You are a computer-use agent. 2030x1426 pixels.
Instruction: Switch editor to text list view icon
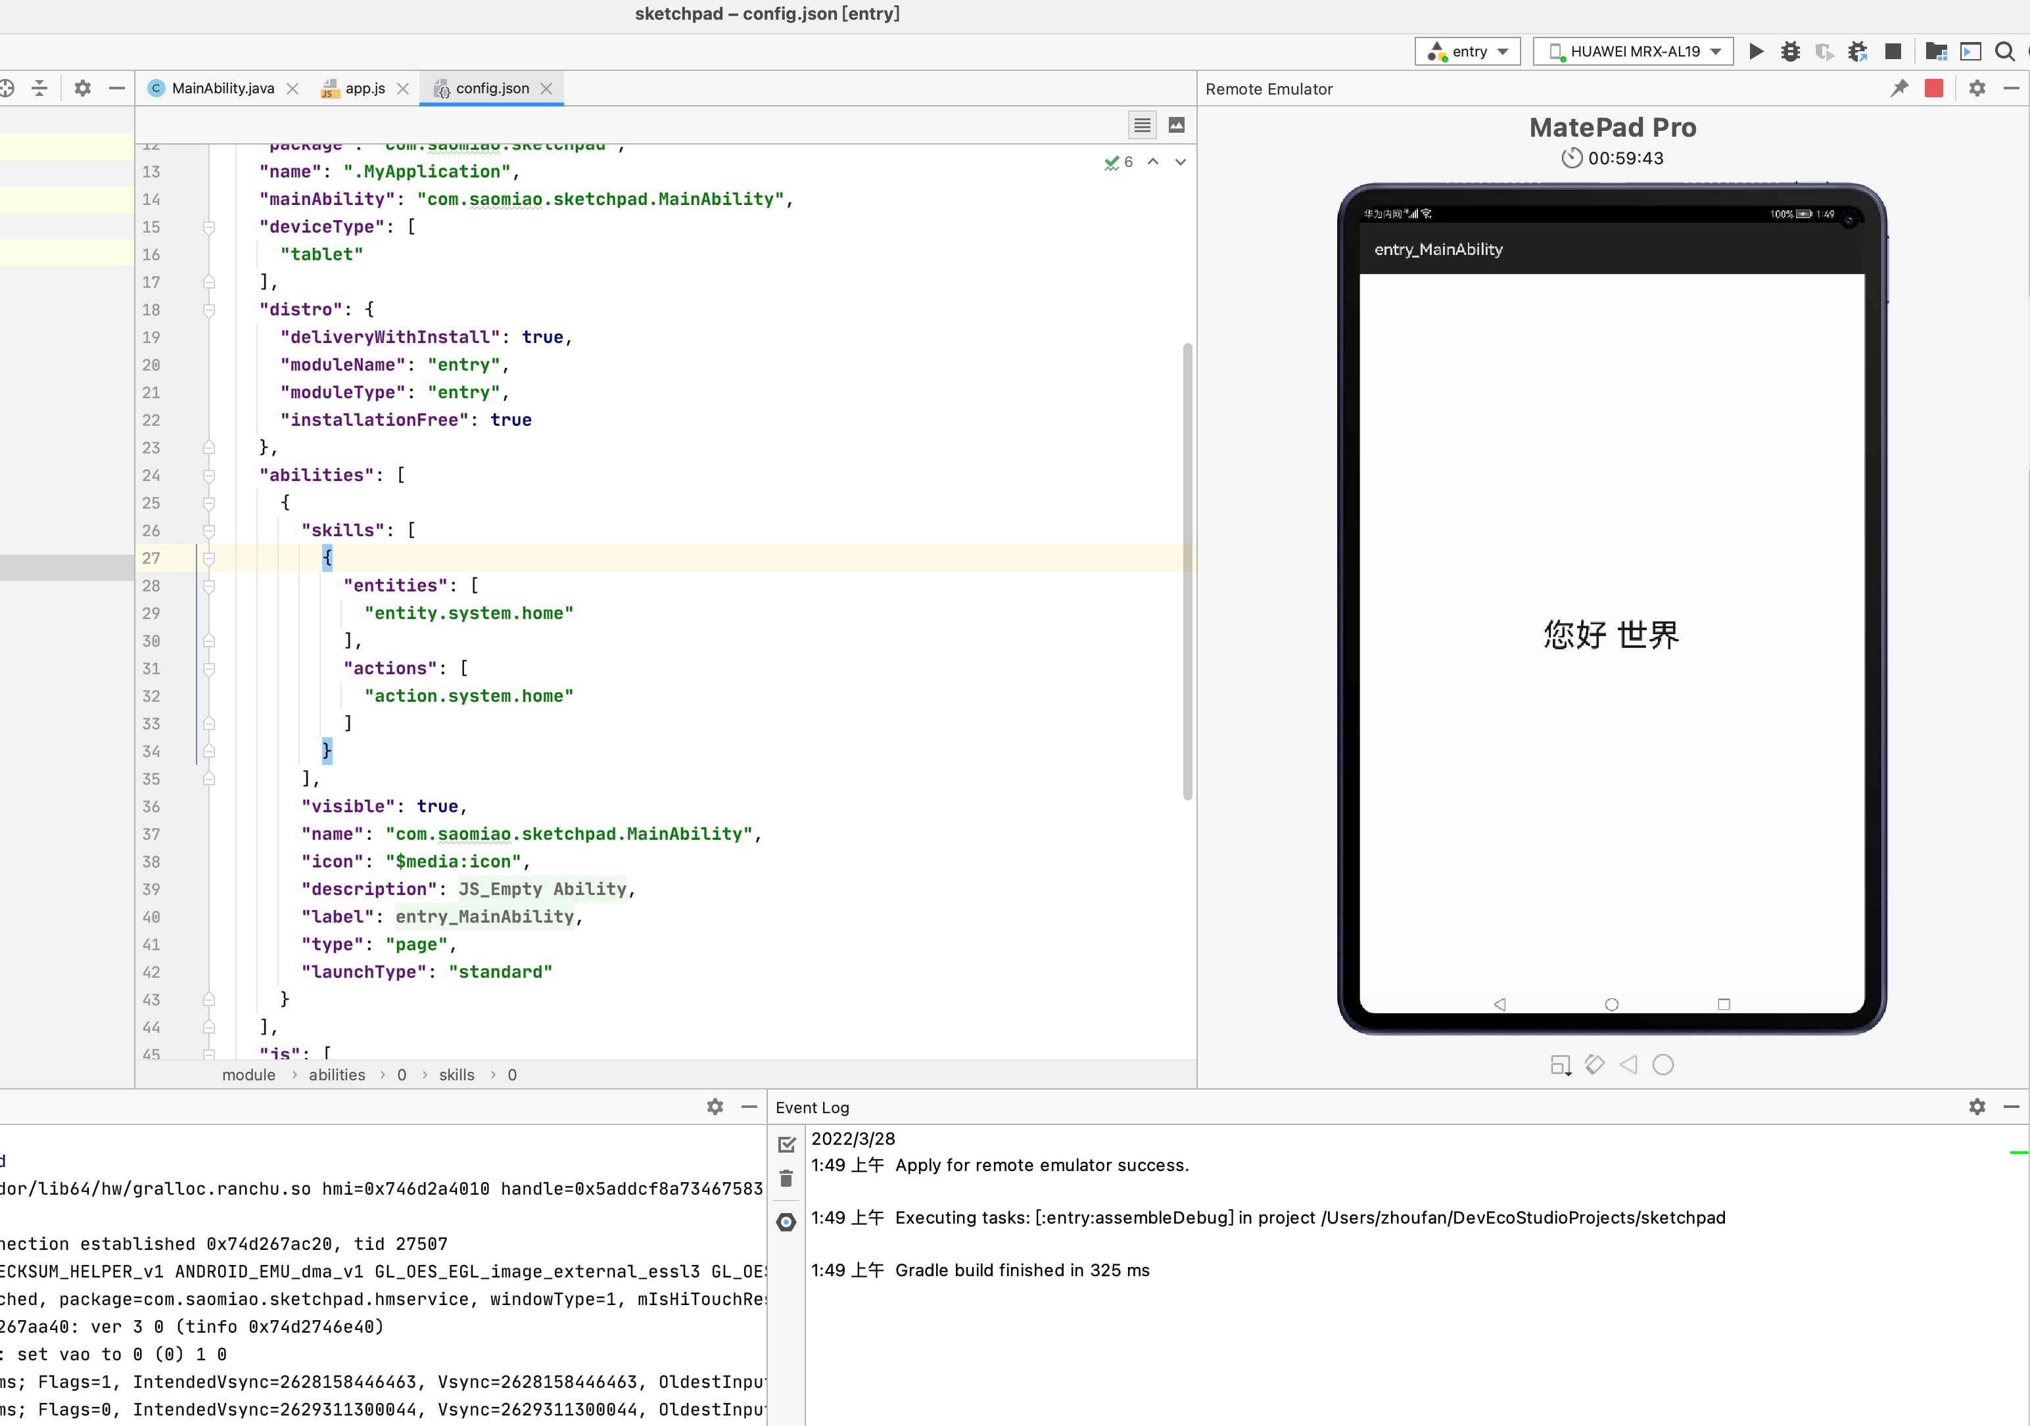[1143, 125]
